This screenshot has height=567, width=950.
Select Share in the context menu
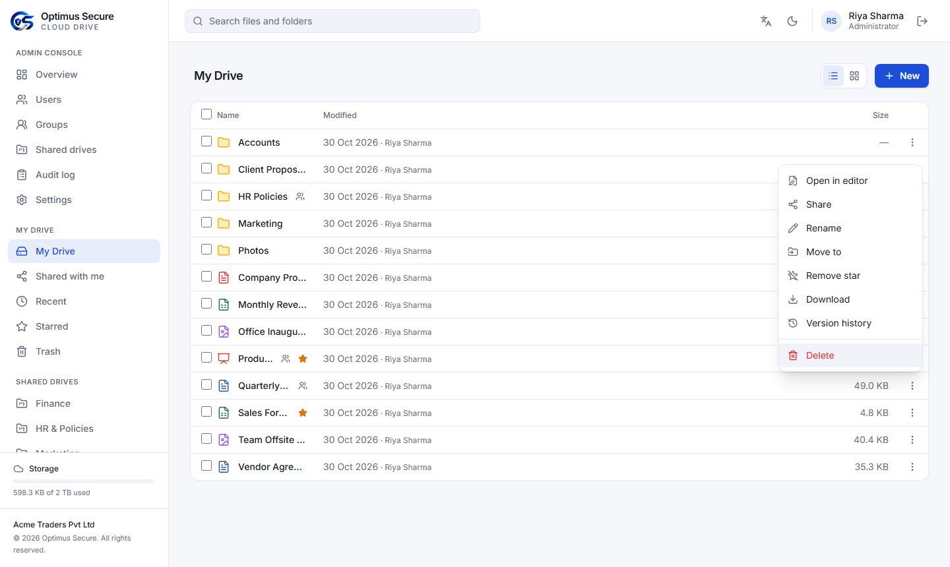click(x=850, y=204)
